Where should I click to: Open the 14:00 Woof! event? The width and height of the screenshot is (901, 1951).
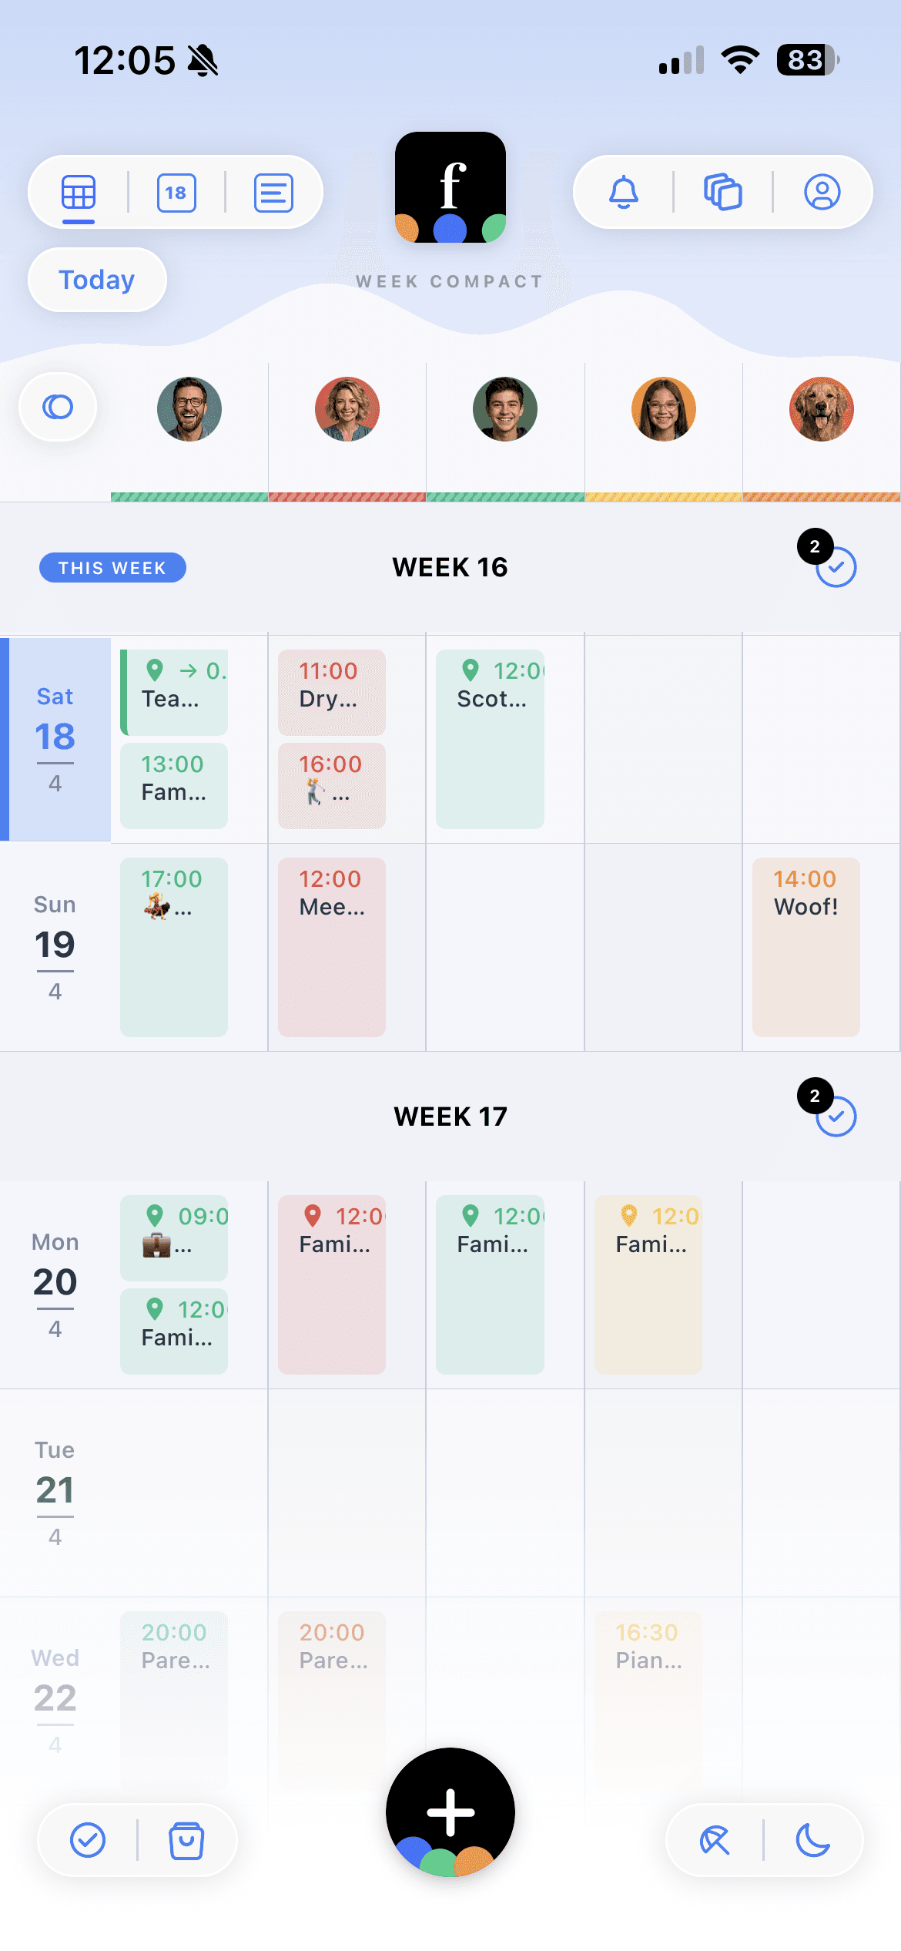(x=806, y=946)
